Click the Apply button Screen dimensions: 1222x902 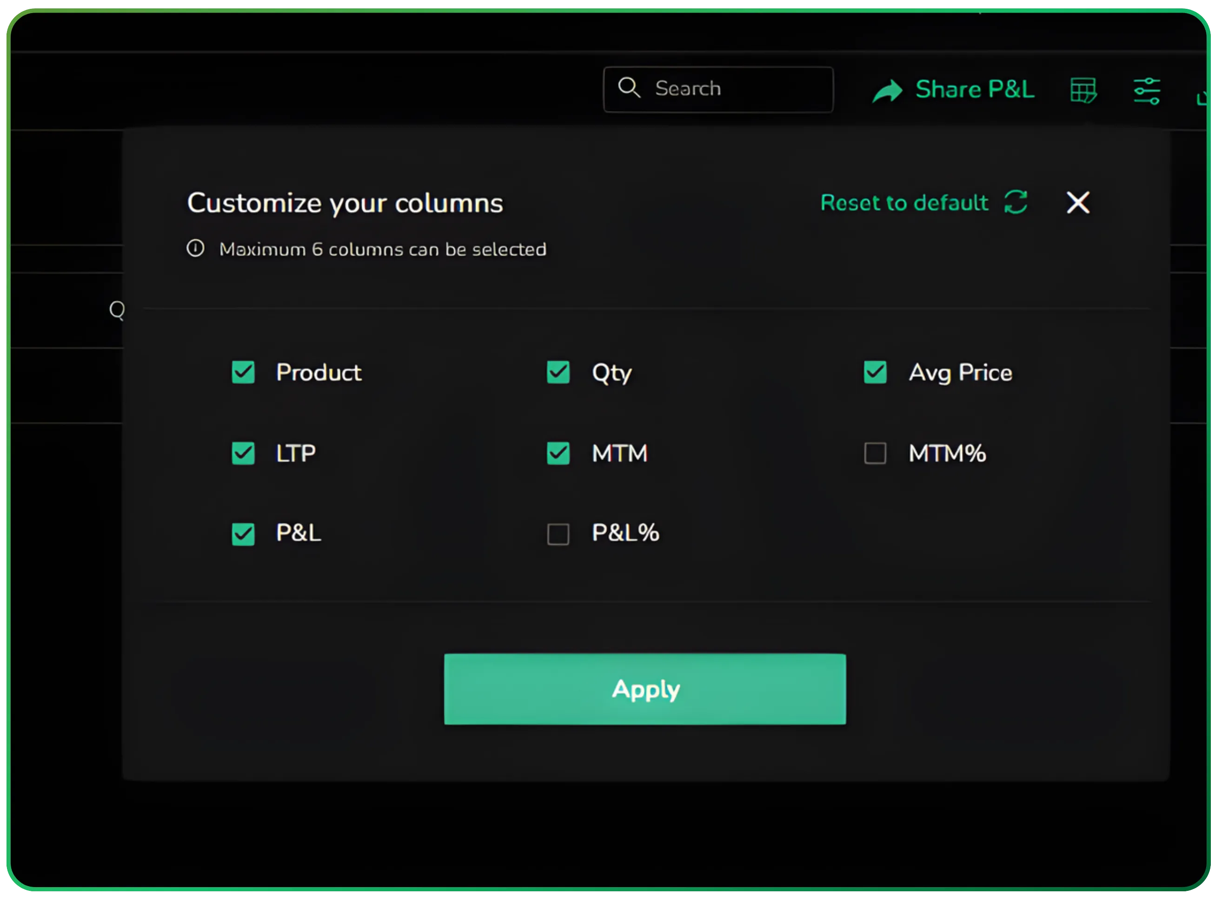(645, 689)
